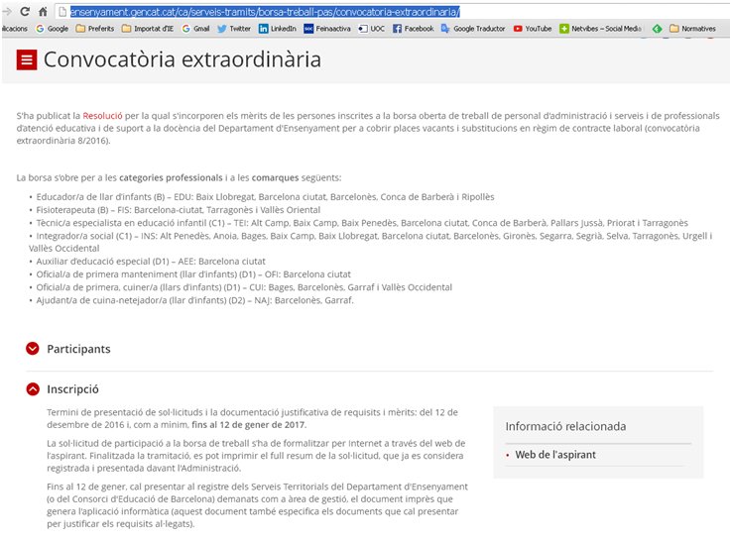This screenshot has width=732, height=543.
Task: Click the bold word 'comarques'
Action: tap(275, 177)
